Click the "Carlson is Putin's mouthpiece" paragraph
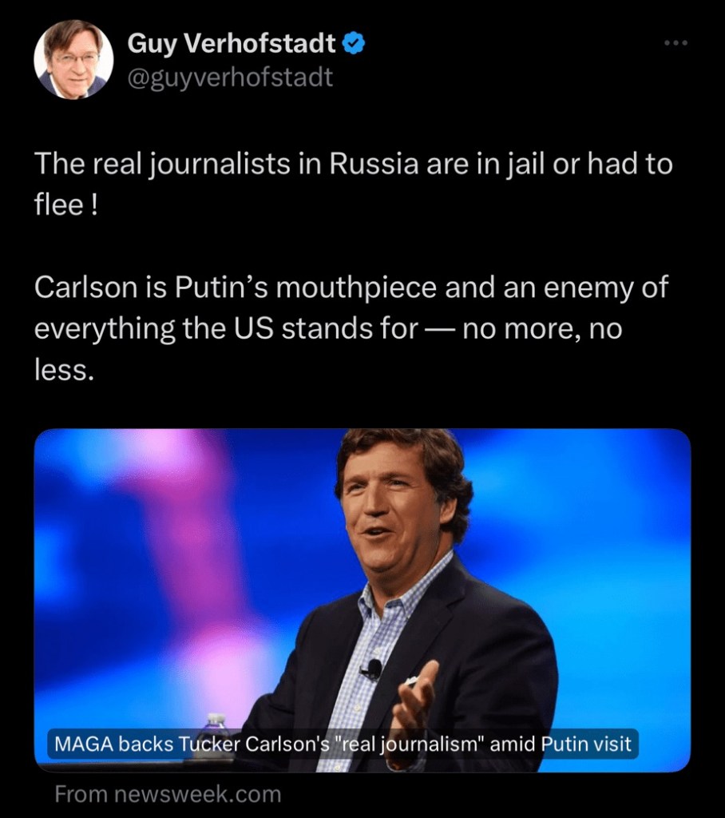Image resolution: width=725 pixels, height=818 pixels. [350, 328]
